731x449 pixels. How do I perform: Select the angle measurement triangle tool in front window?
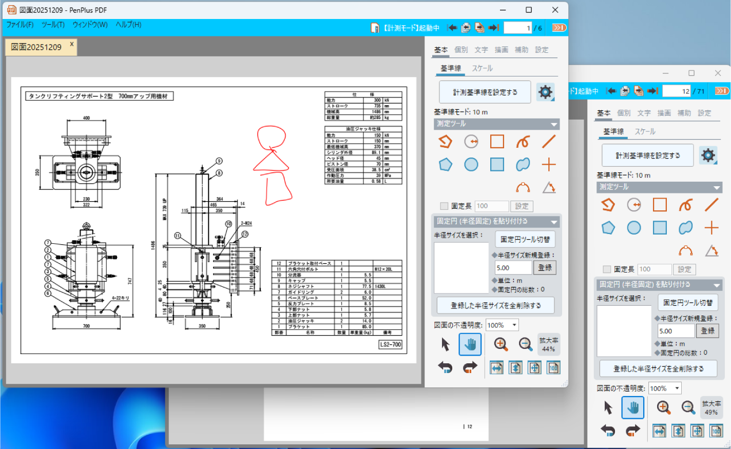[x=549, y=187]
